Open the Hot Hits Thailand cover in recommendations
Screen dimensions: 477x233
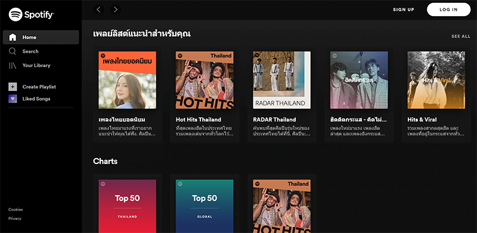[x=205, y=80]
